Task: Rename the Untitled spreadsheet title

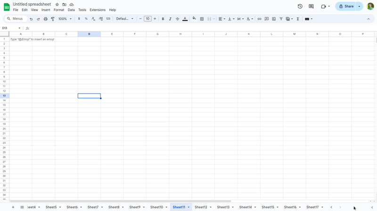Action: pyautogui.click(x=32, y=4)
